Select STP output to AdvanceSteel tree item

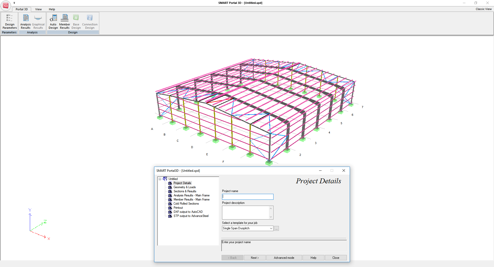[191, 216]
